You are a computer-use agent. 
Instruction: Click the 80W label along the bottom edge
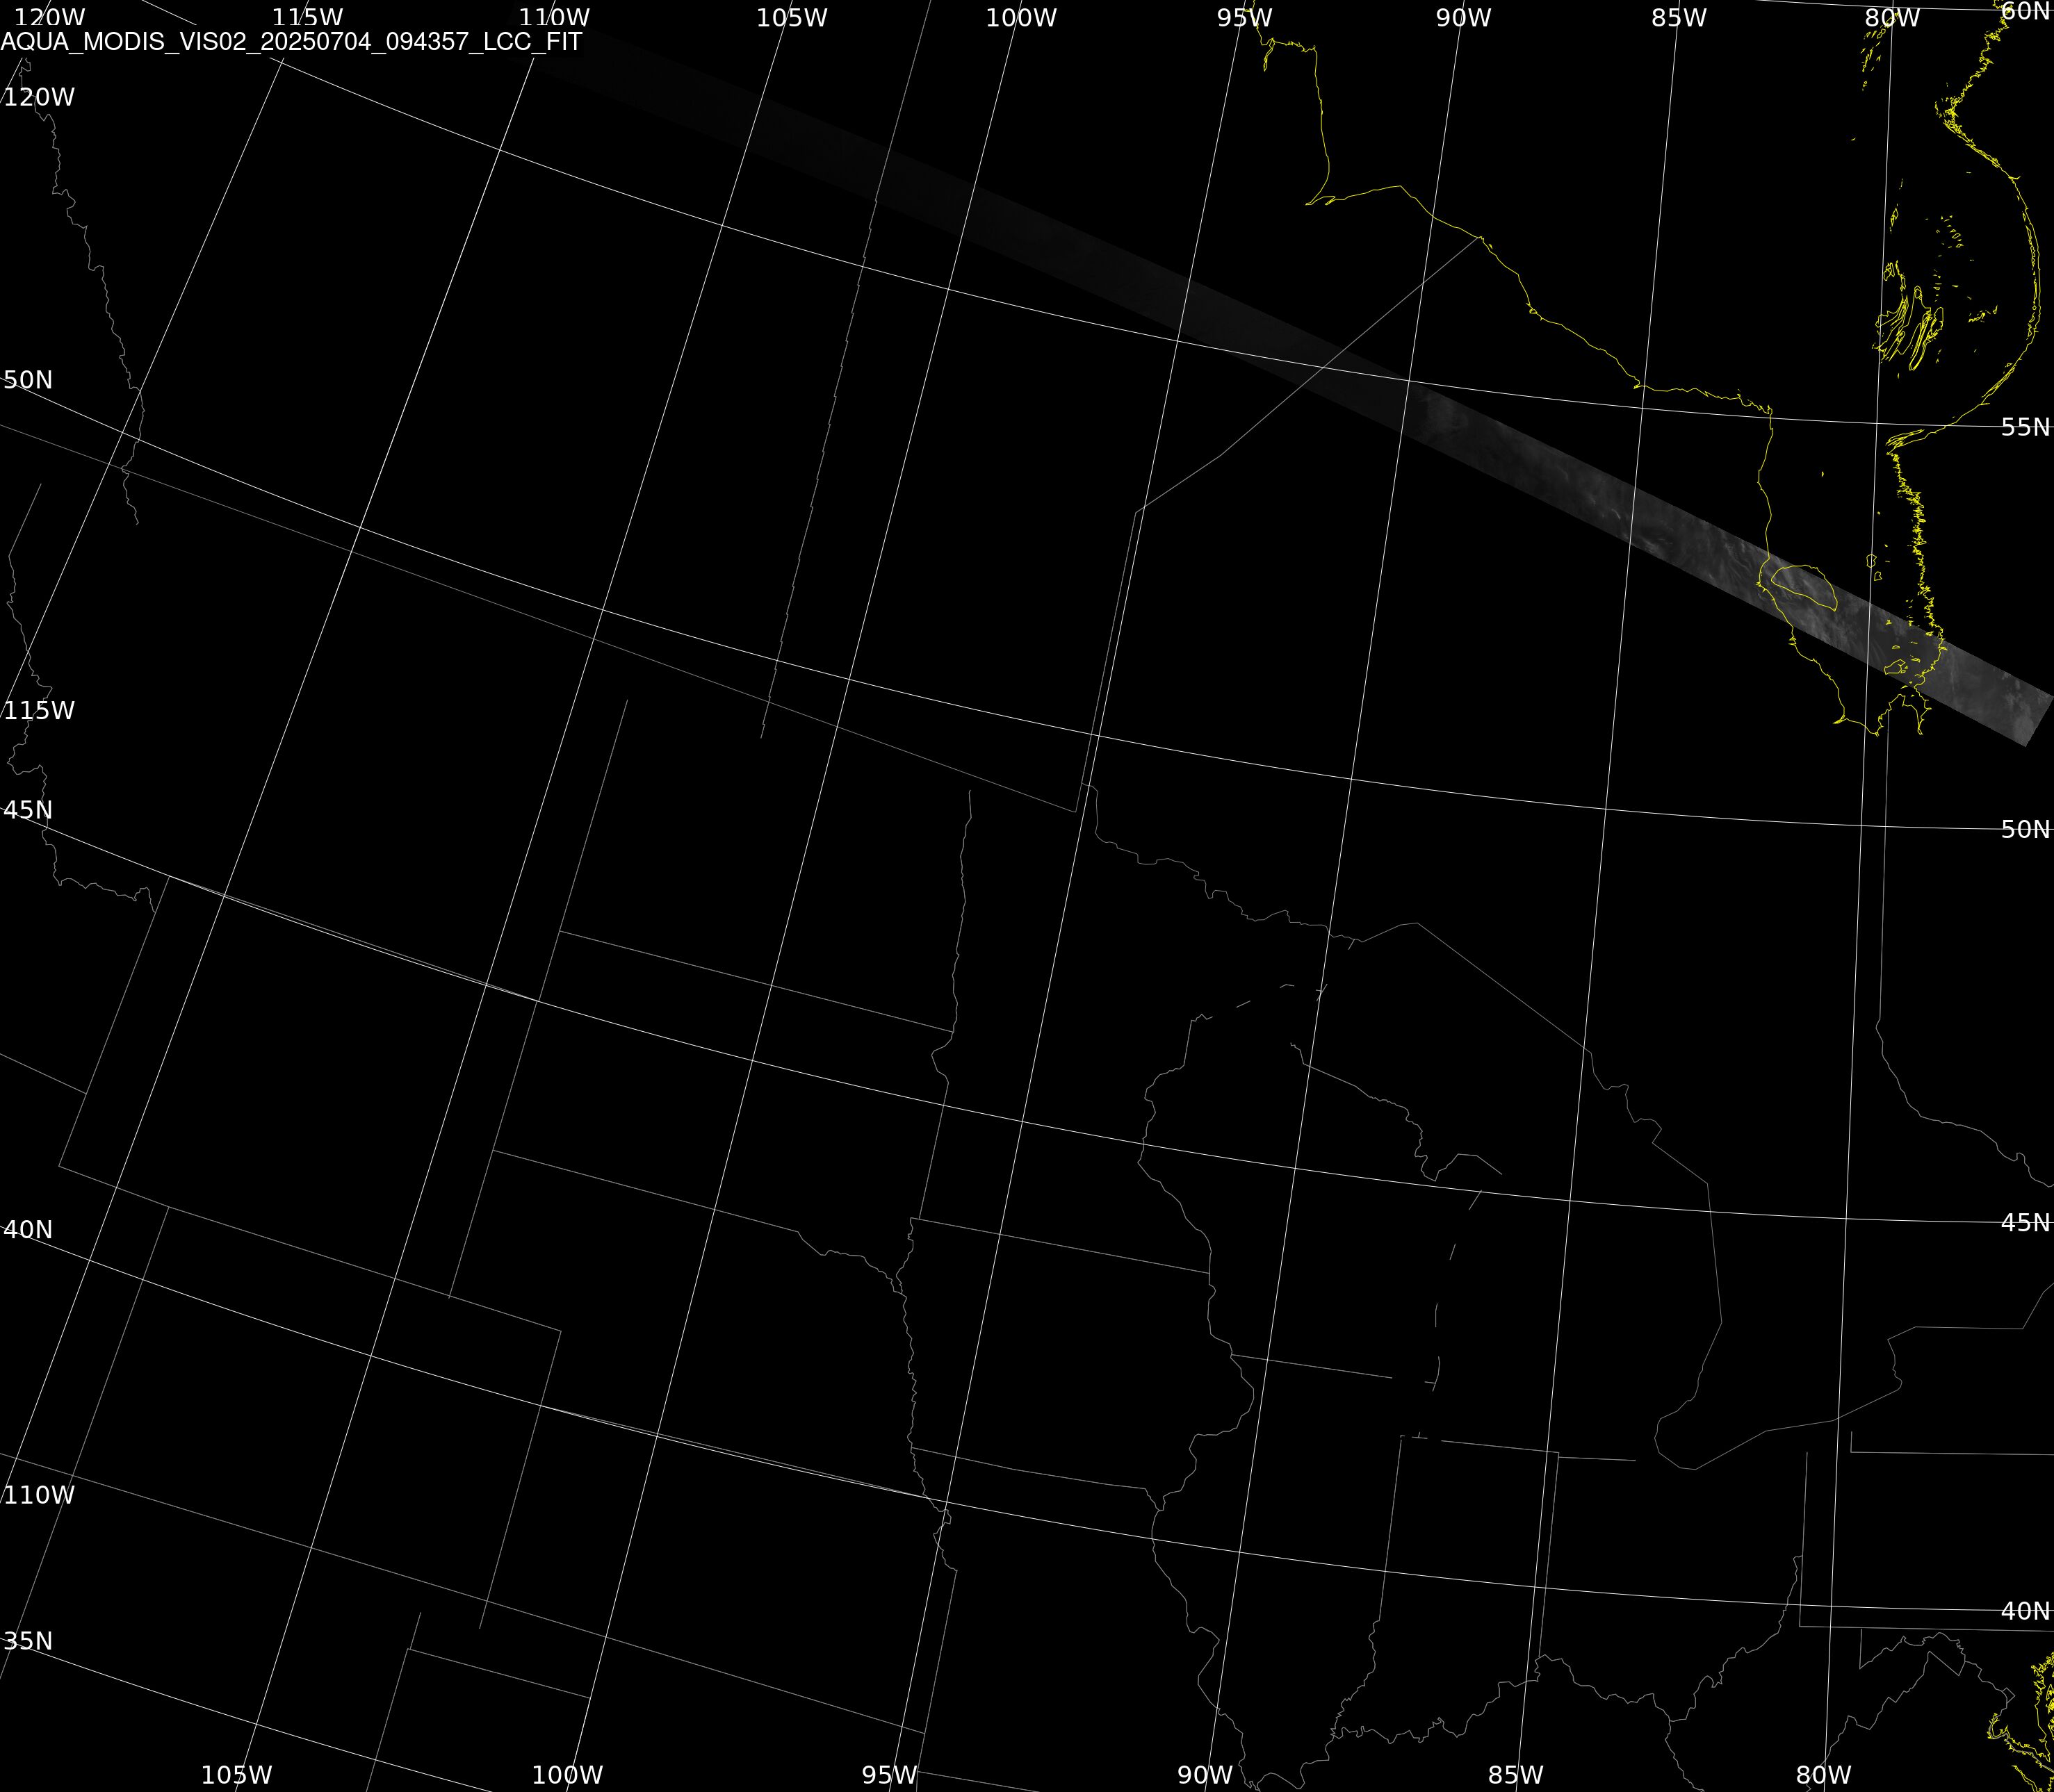coord(1824,1775)
